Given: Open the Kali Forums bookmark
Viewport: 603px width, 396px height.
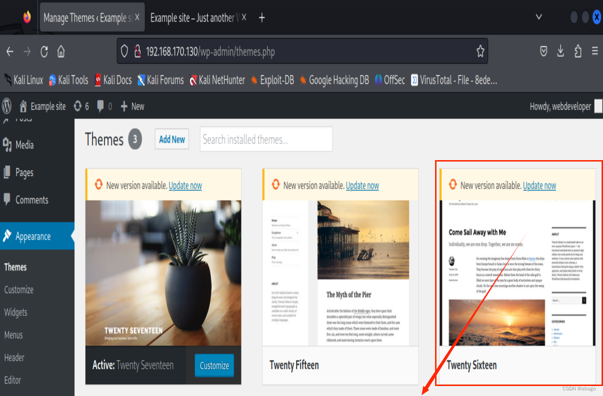Looking at the screenshot, I should click(x=160, y=80).
